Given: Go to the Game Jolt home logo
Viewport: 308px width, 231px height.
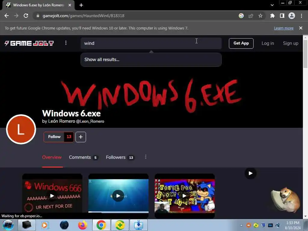Looking at the screenshot, I should [29, 43].
